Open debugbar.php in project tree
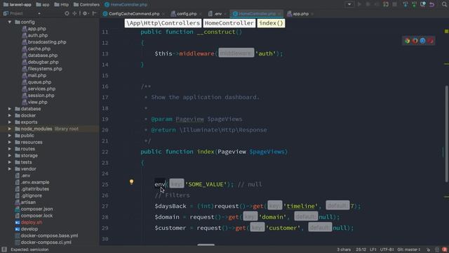449x253 pixels. click(x=43, y=62)
